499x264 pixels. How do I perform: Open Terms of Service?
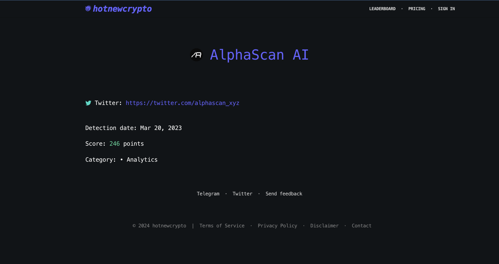click(222, 226)
